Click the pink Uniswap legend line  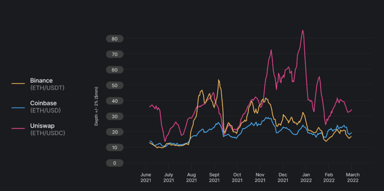click(x=18, y=128)
